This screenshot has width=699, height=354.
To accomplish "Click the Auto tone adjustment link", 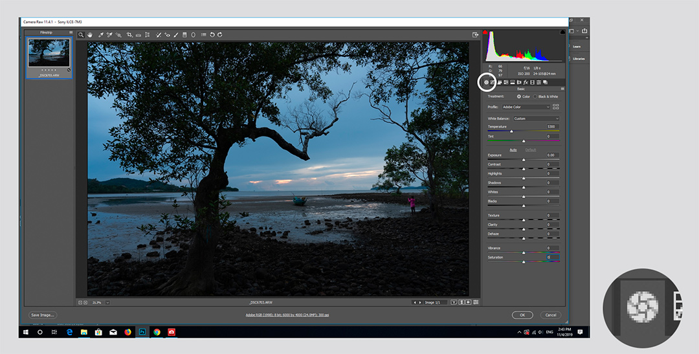I will click(x=513, y=149).
